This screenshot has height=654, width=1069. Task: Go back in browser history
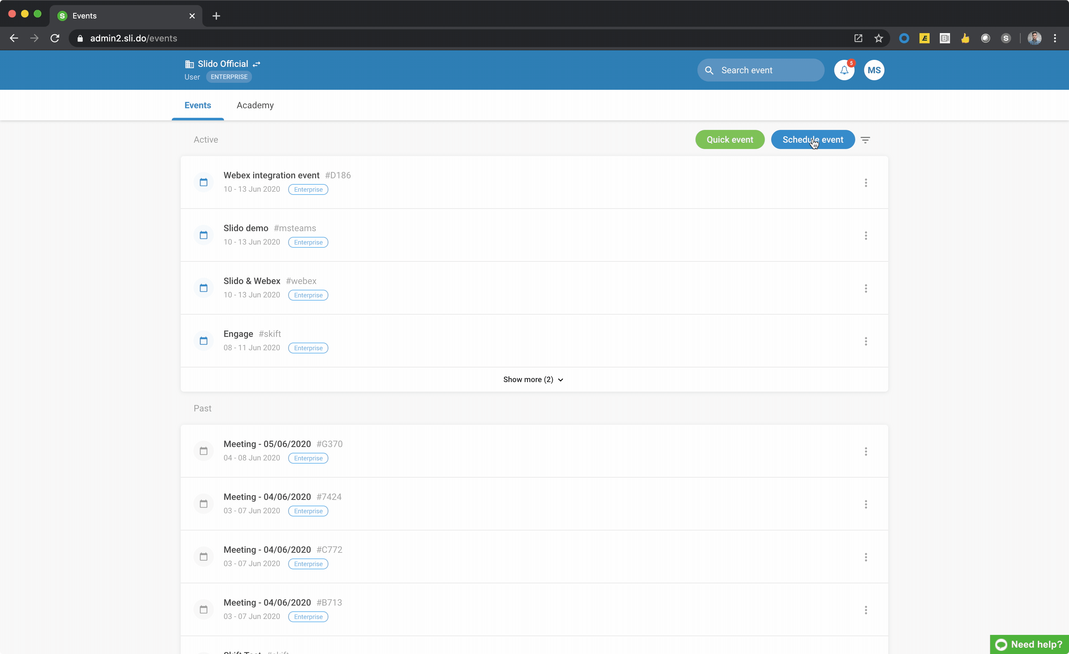pyautogui.click(x=14, y=38)
